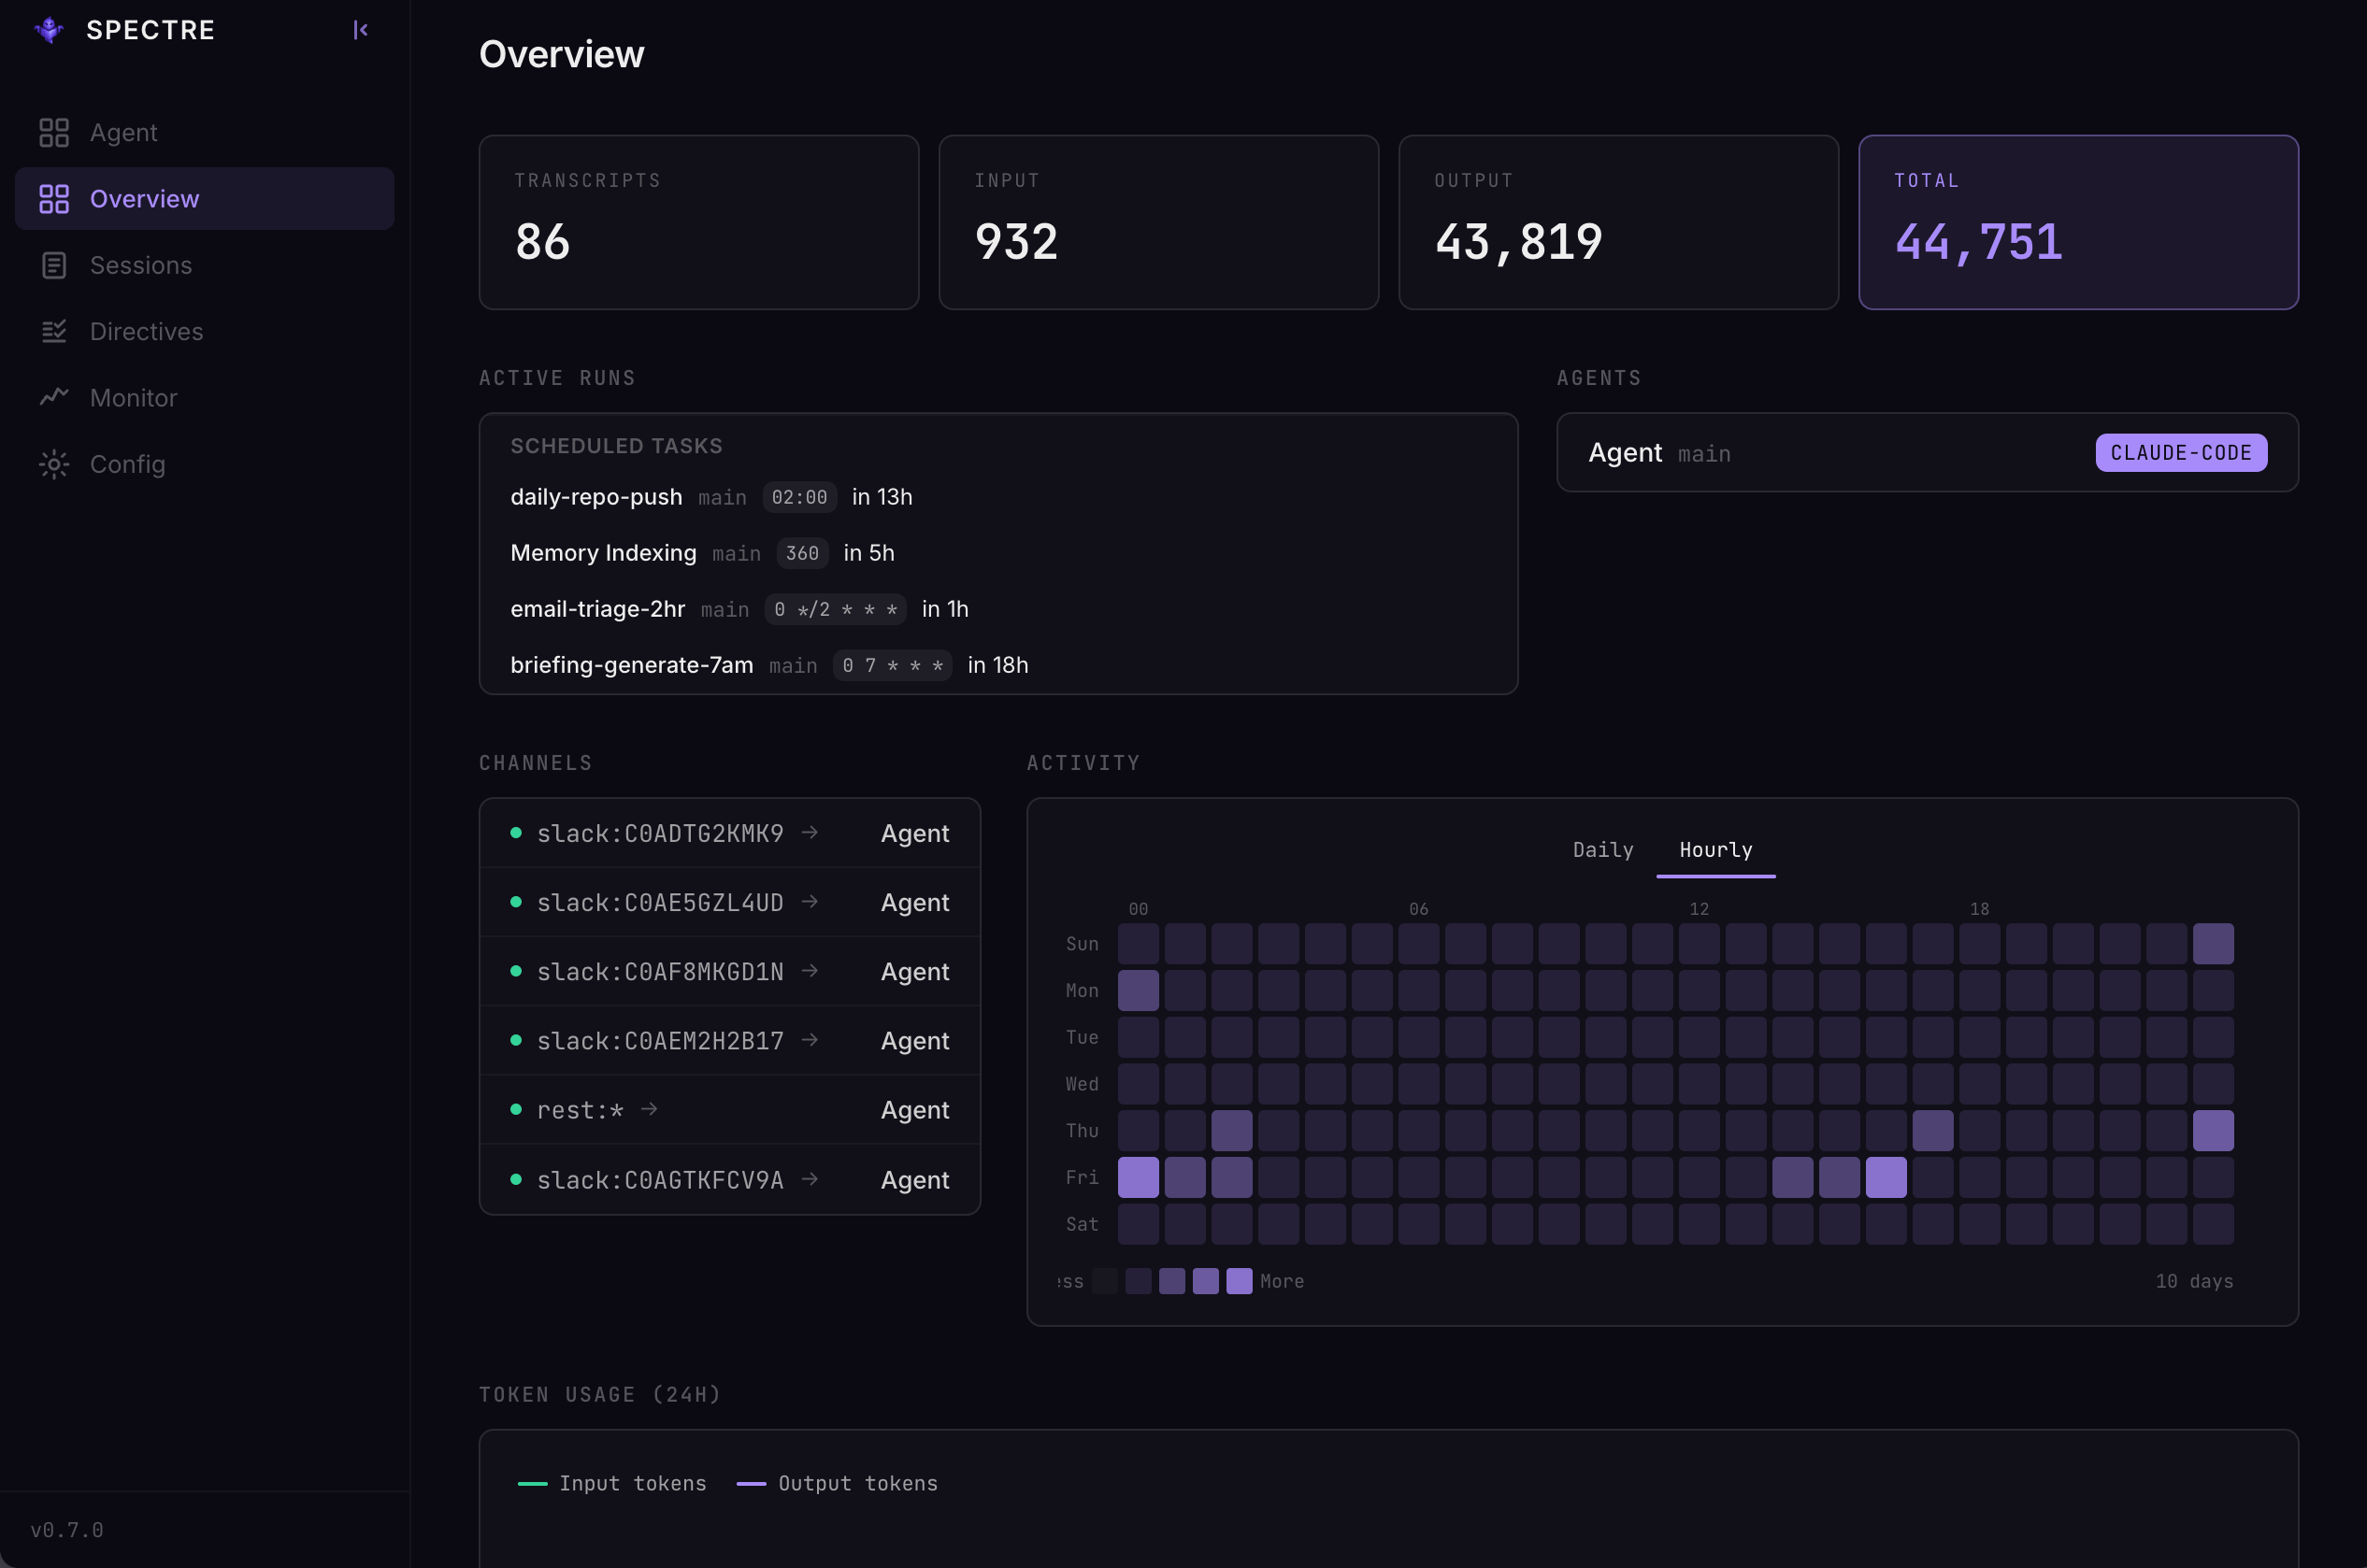
Task: Open the Monitor section
Action: pyautogui.click(x=204, y=397)
